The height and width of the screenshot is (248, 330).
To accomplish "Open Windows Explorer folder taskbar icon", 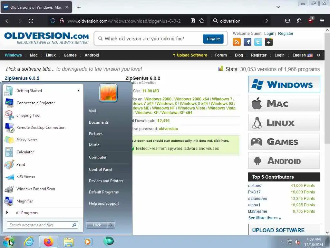I will (x=69, y=242).
